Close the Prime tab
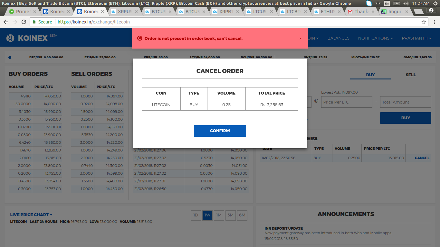 coord(35,12)
